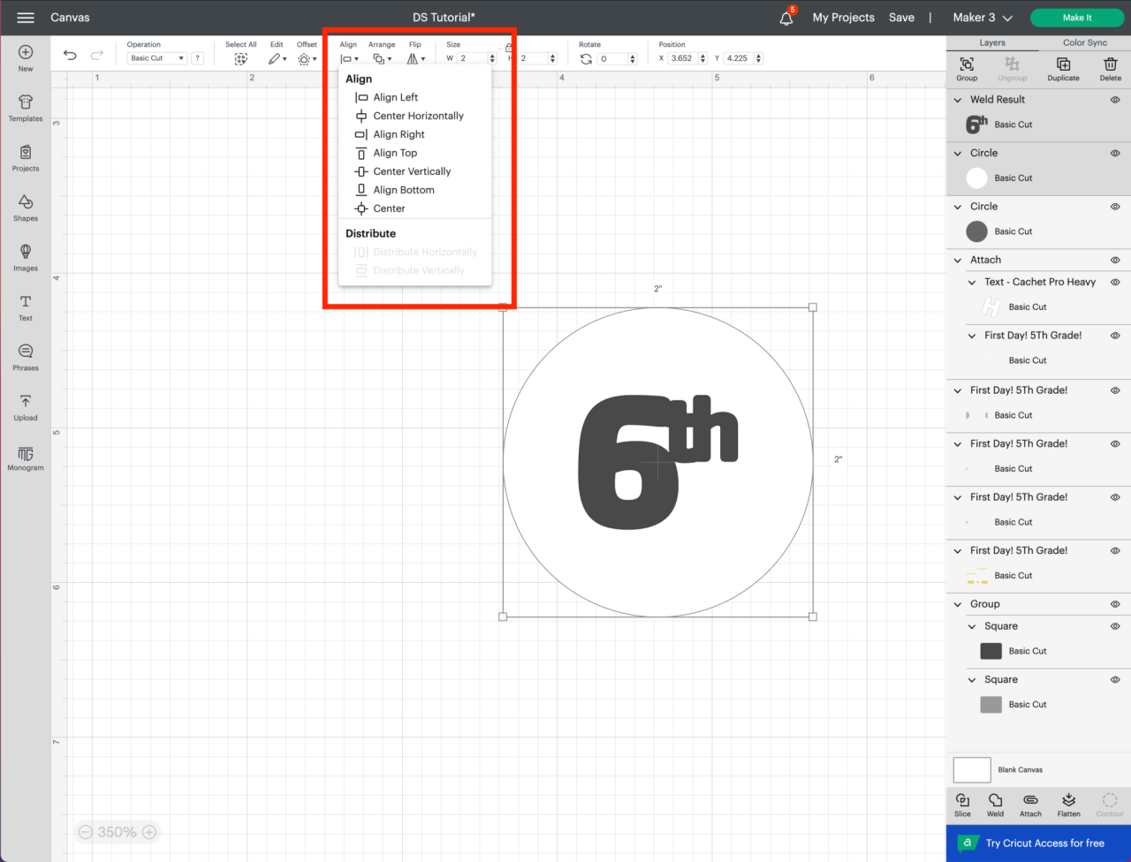1131x862 pixels.
Task: Open the Monogram tool
Action: [x=25, y=457]
